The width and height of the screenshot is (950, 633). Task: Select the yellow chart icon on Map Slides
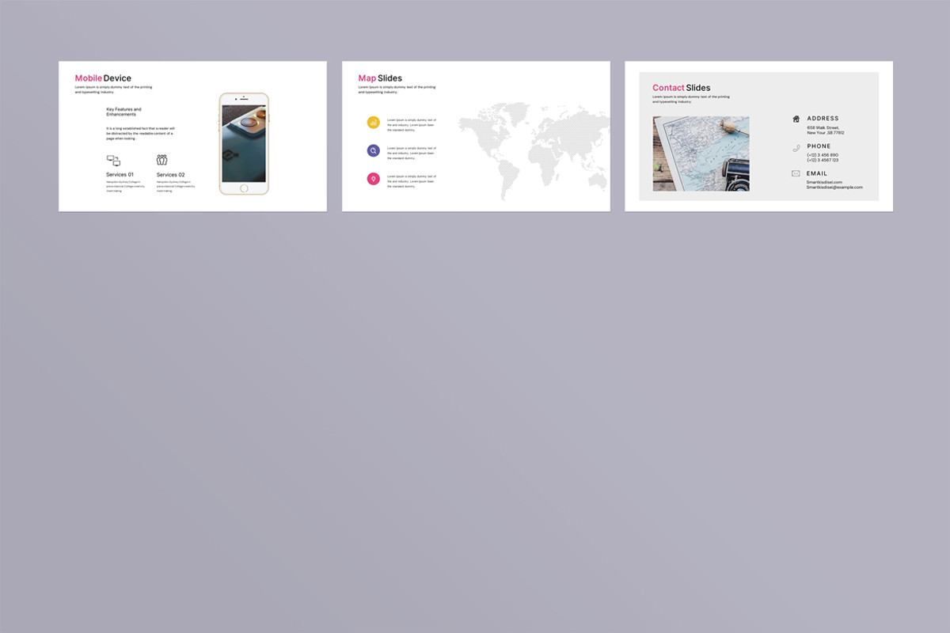coord(373,122)
